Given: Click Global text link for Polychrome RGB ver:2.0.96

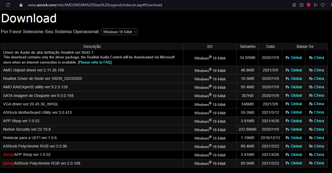Looking at the screenshot, I should pyautogui.click(x=296, y=146).
